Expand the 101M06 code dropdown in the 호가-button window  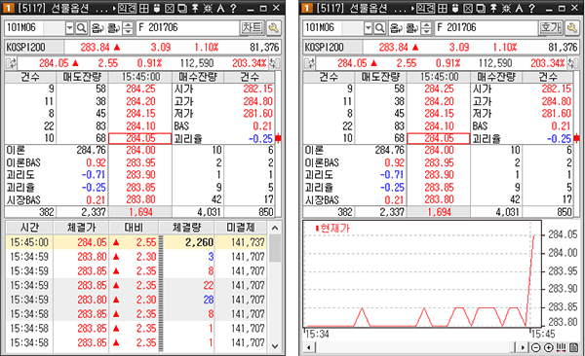(x=368, y=27)
